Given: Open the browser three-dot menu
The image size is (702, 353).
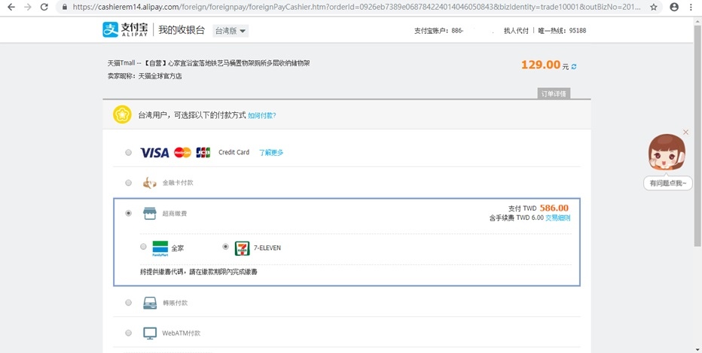Looking at the screenshot, I should point(691,8).
